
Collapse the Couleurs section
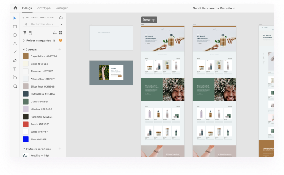tap(24, 49)
